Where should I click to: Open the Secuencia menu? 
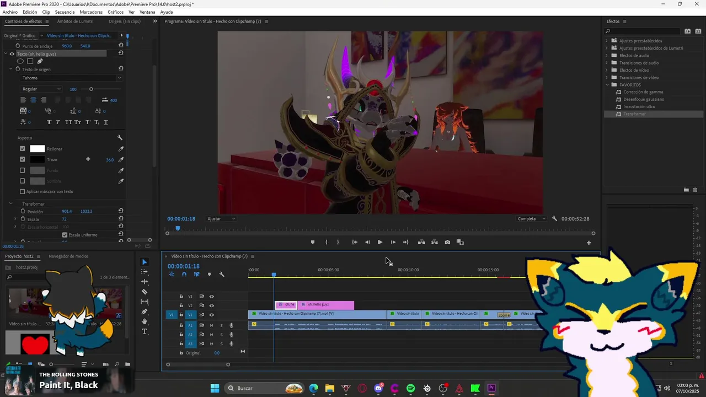(x=65, y=12)
